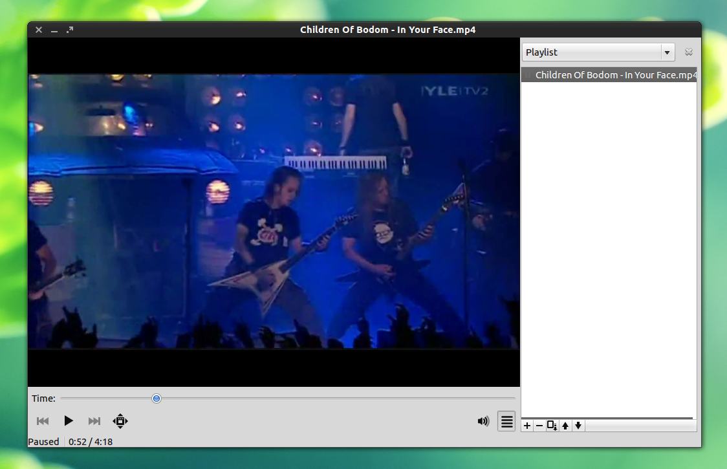Open the Playlist dropdown in the sidebar
The height and width of the screenshot is (469, 727).
coord(598,52)
